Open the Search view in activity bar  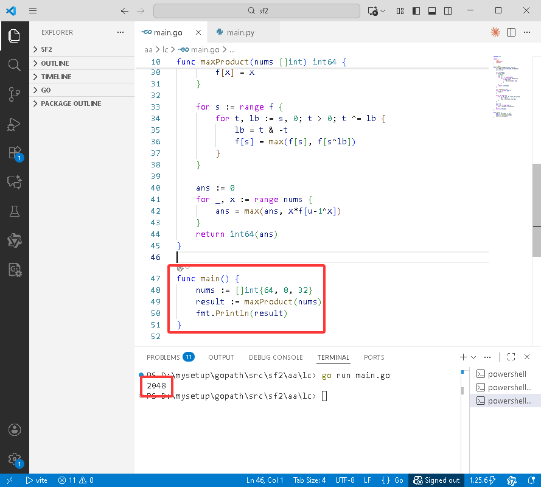14,65
